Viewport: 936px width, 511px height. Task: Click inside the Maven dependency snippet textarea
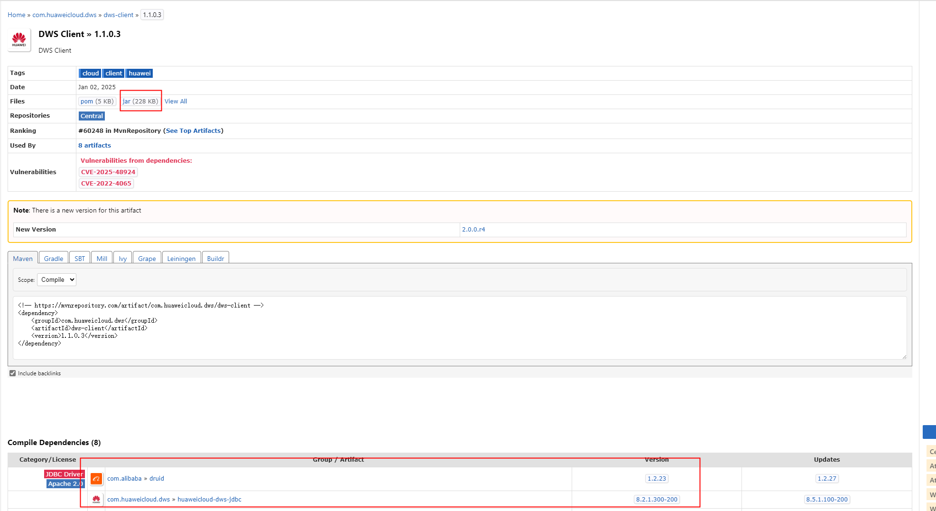[x=460, y=328]
